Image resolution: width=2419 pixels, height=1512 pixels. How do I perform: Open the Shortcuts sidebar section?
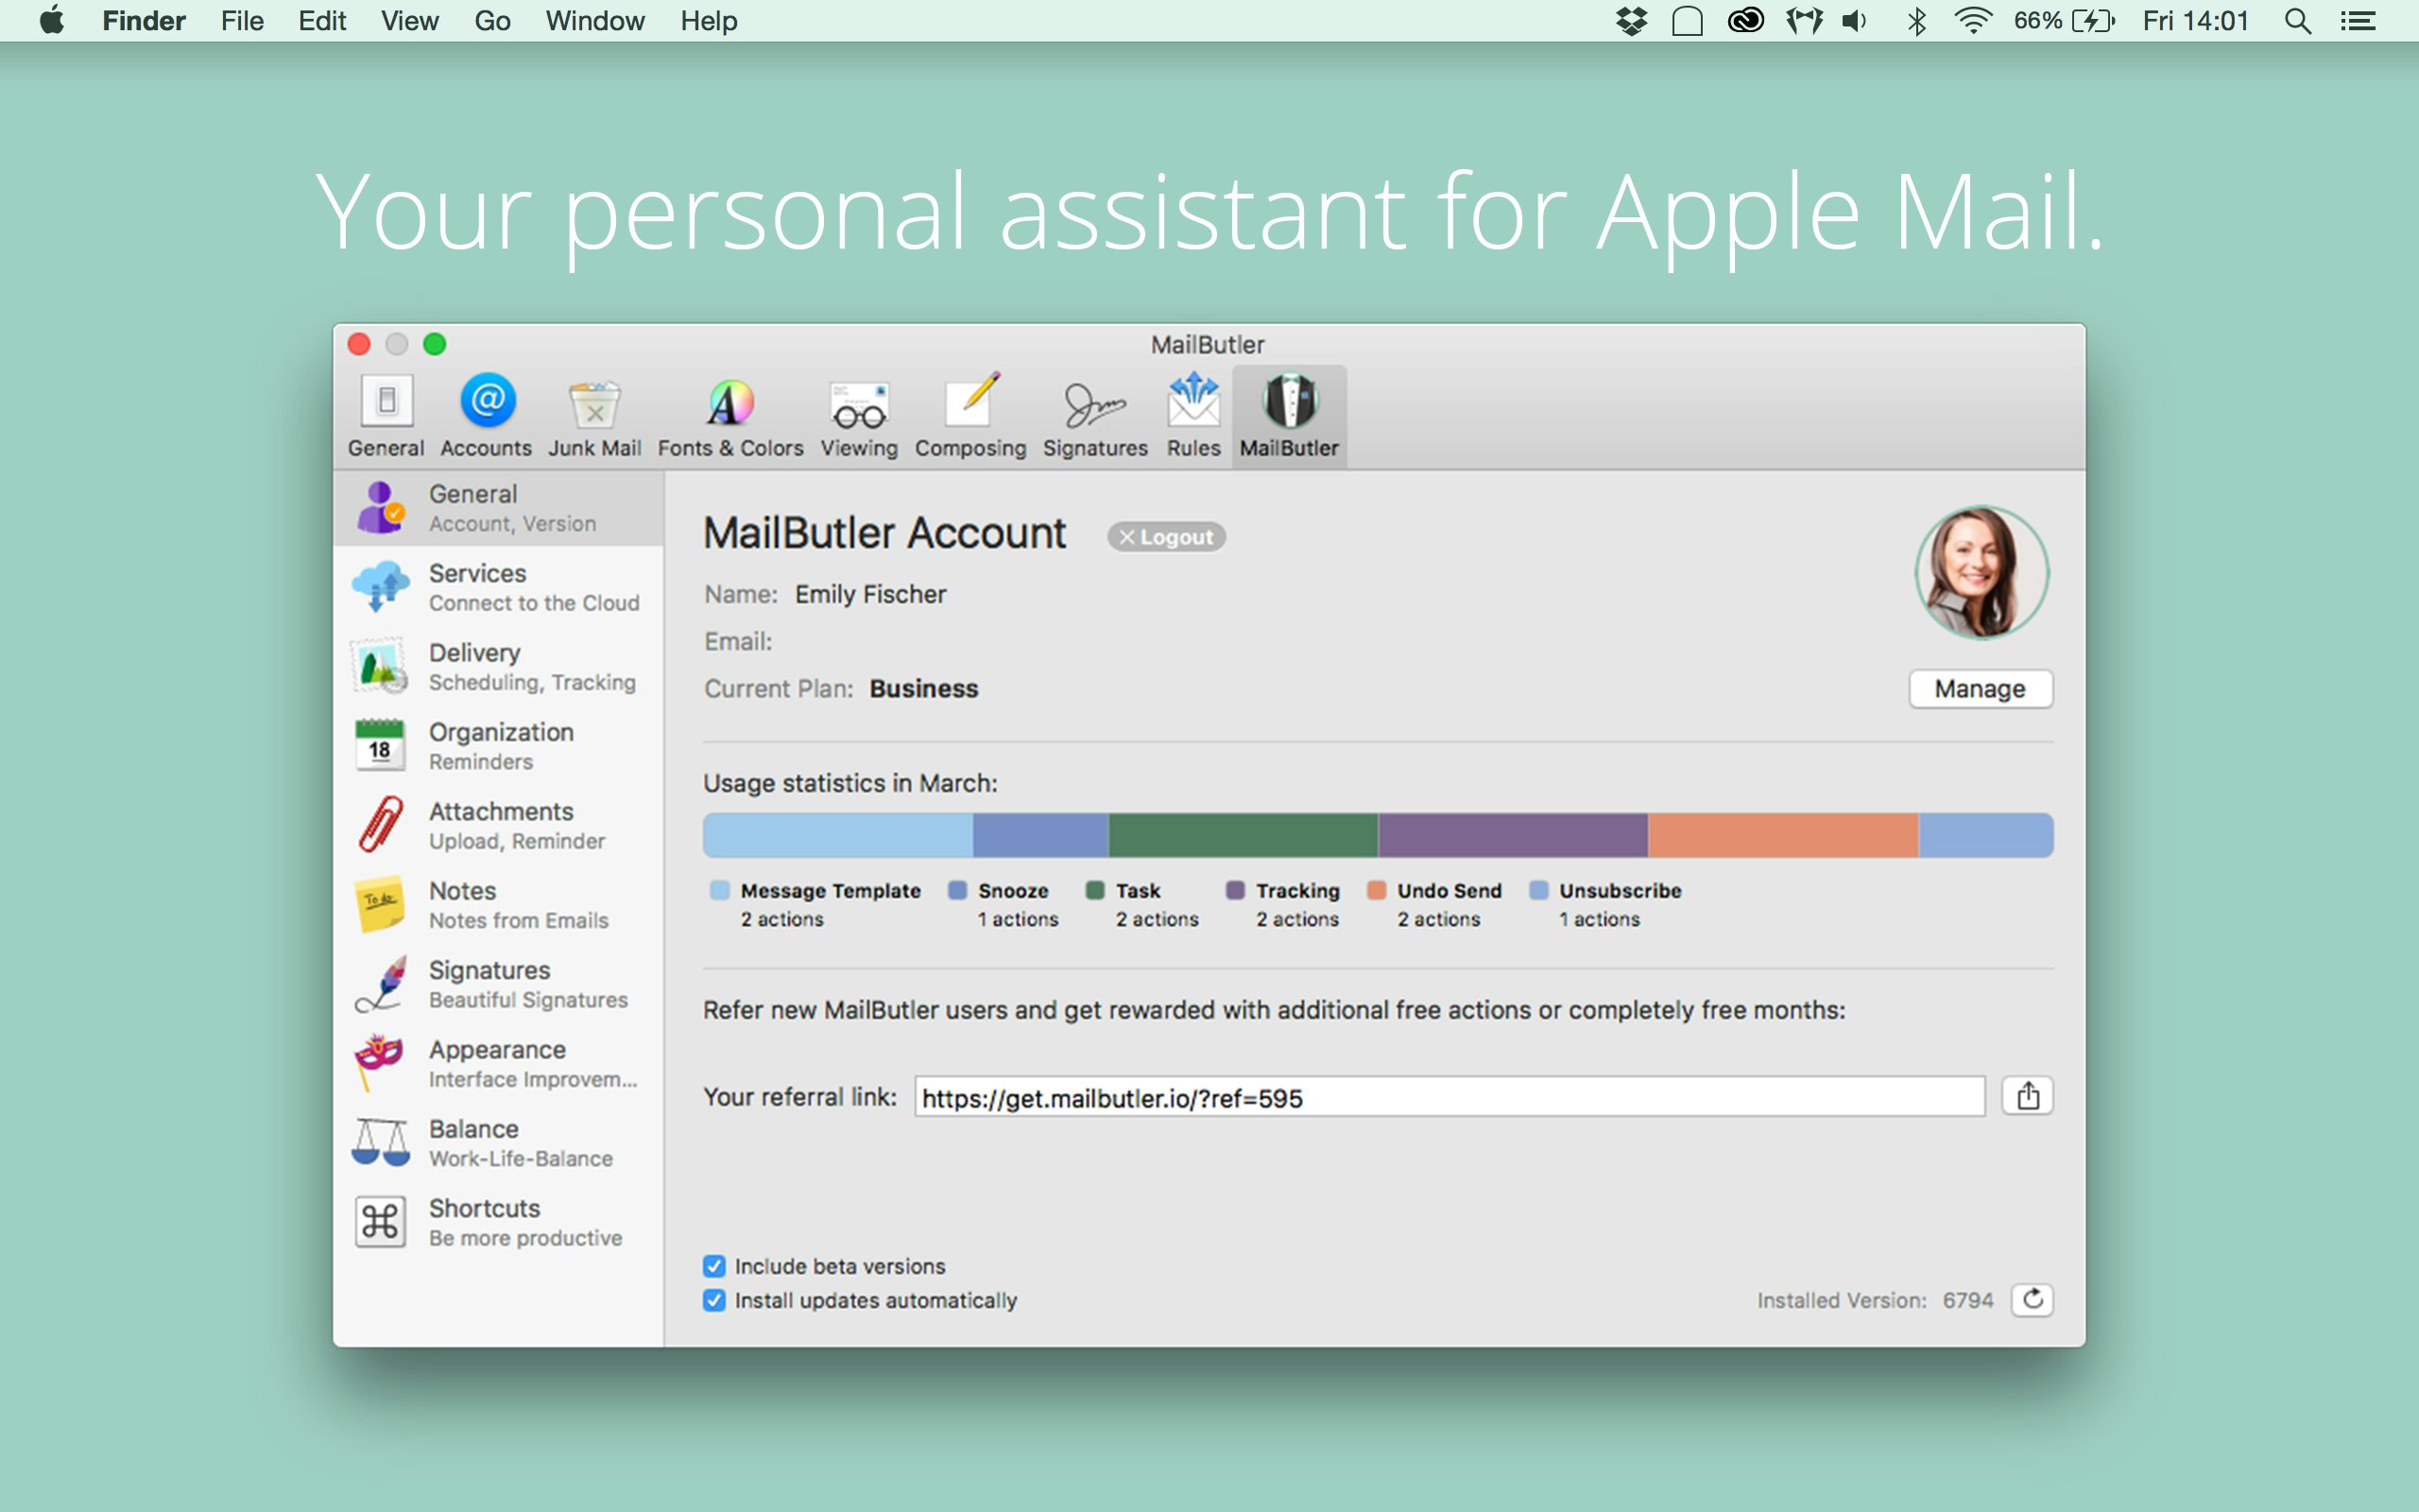[x=498, y=1222]
